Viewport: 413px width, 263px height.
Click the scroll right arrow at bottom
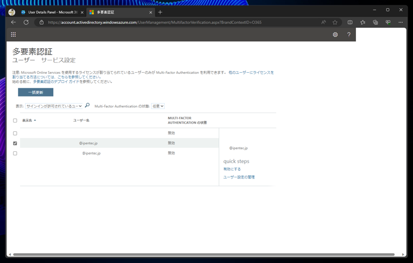[403, 254]
